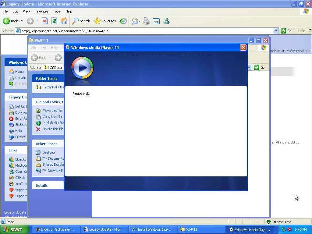
Task: Expand the IE address bar dropdown arrow
Action: click(x=275, y=31)
